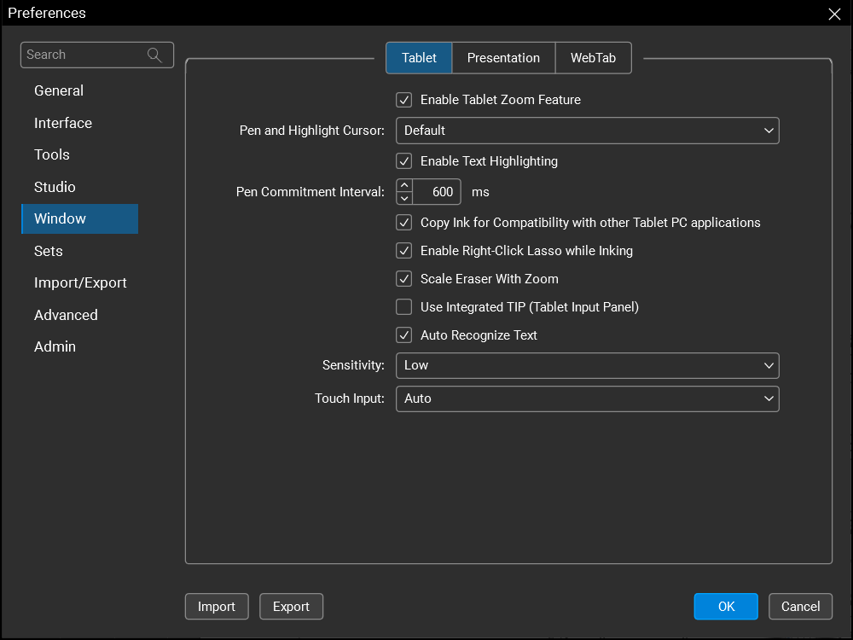Click the Pen Commitment Interval value field

click(x=438, y=192)
